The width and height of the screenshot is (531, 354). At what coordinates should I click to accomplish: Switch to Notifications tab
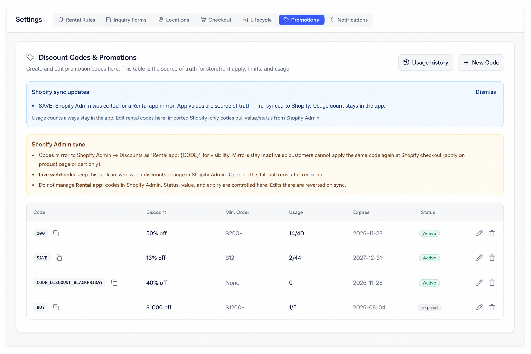pos(349,20)
